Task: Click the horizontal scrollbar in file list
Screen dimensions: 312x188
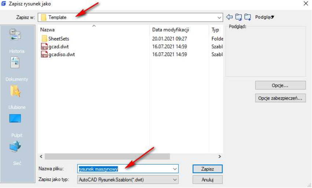Action: [x=107, y=156]
